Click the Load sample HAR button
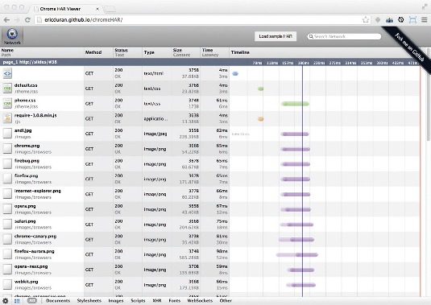Screen dimensions: 431x305 pos(276,36)
